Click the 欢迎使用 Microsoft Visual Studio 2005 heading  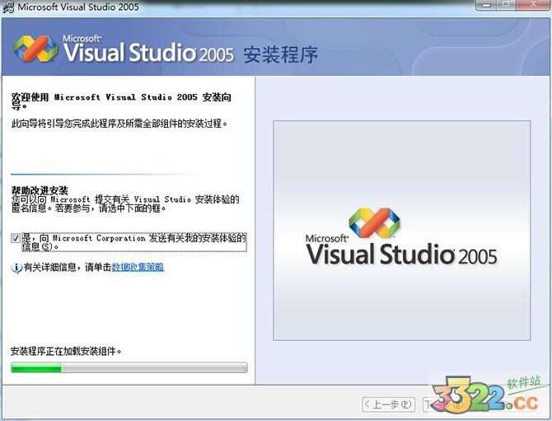point(121,101)
